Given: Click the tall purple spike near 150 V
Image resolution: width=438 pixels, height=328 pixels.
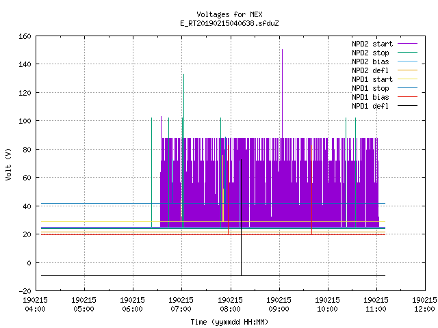Looking at the screenshot, I should (x=282, y=94).
